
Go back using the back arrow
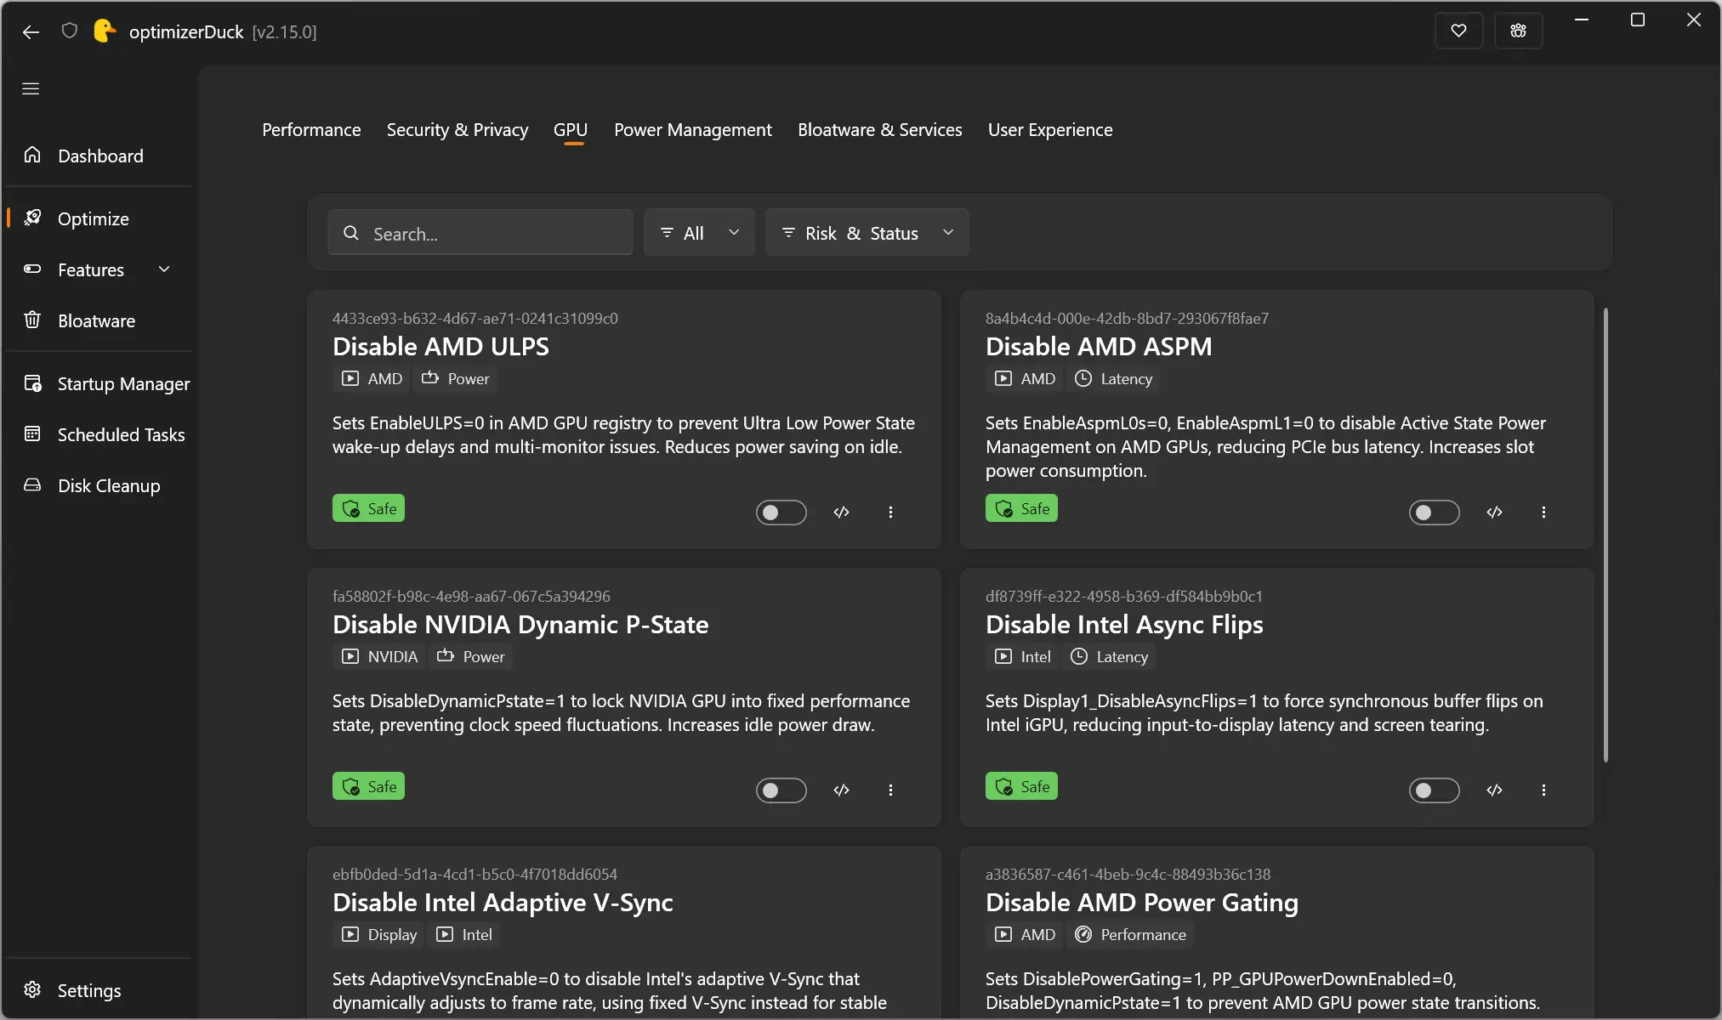pyautogui.click(x=31, y=32)
